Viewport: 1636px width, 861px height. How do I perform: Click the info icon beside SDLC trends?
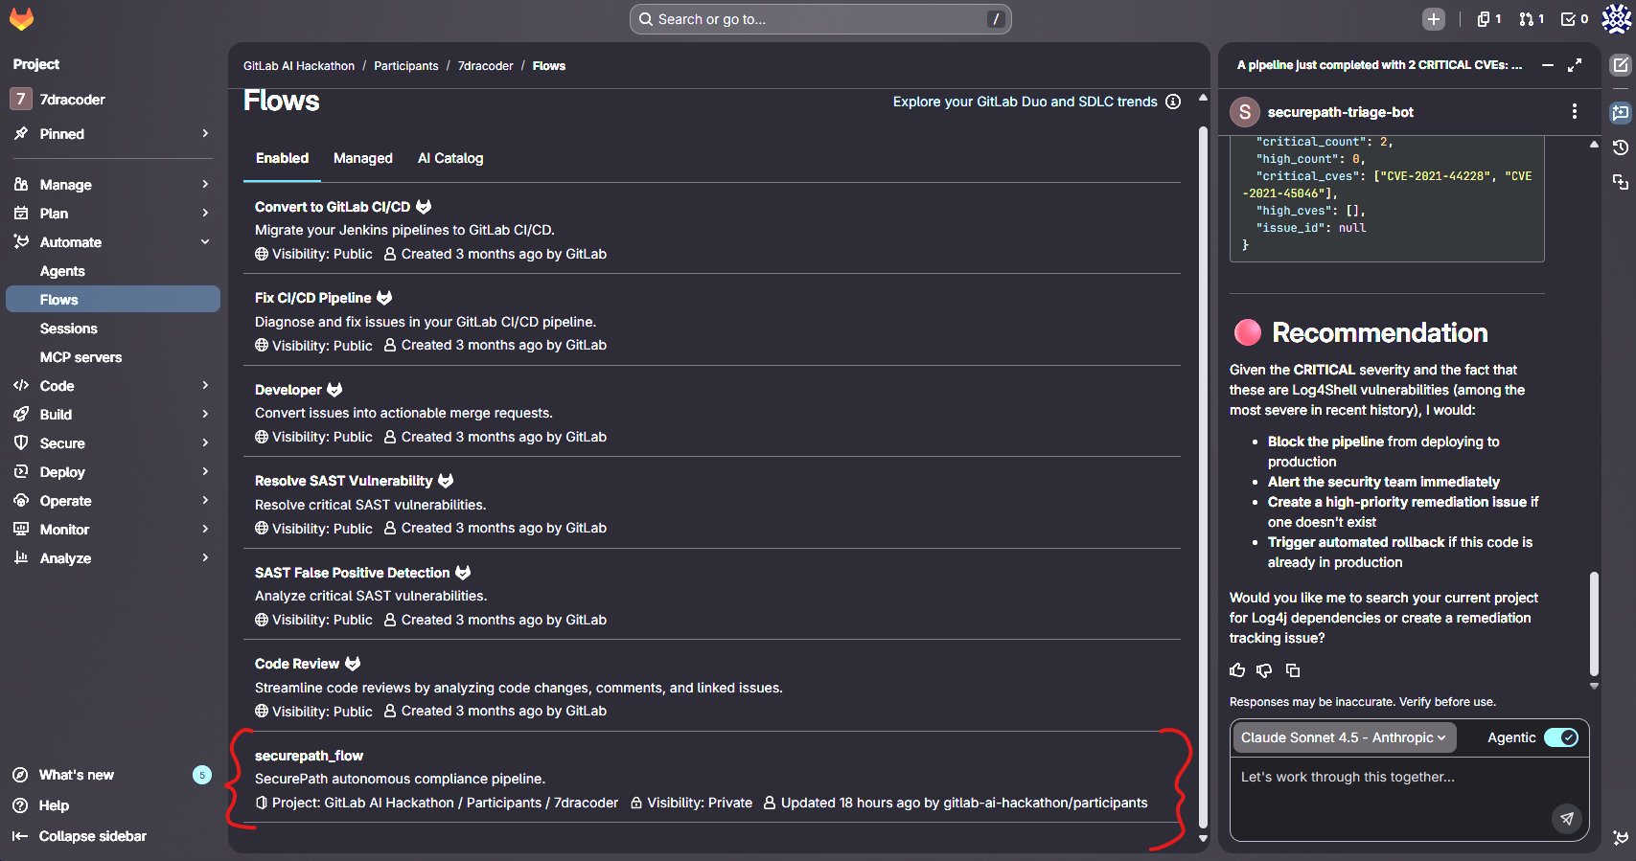click(1173, 102)
